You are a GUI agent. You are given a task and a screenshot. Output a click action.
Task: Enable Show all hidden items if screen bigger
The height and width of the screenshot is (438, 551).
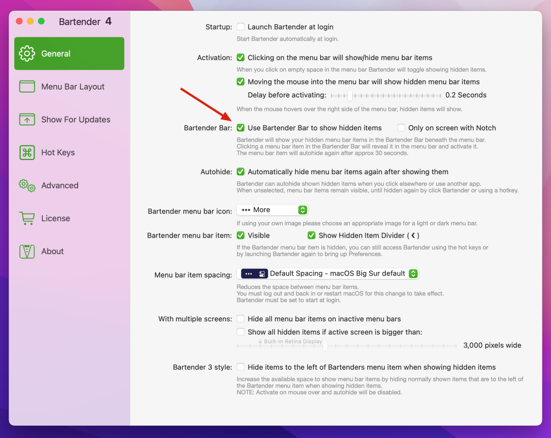(241, 332)
